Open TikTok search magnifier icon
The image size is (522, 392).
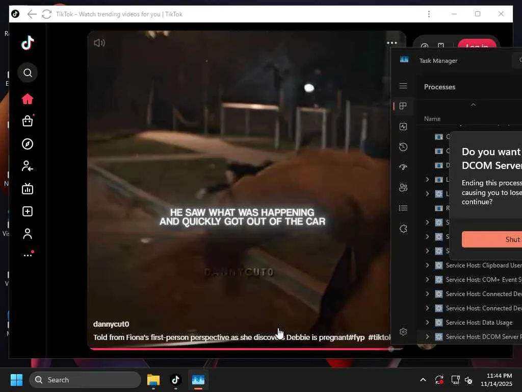click(x=28, y=72)
